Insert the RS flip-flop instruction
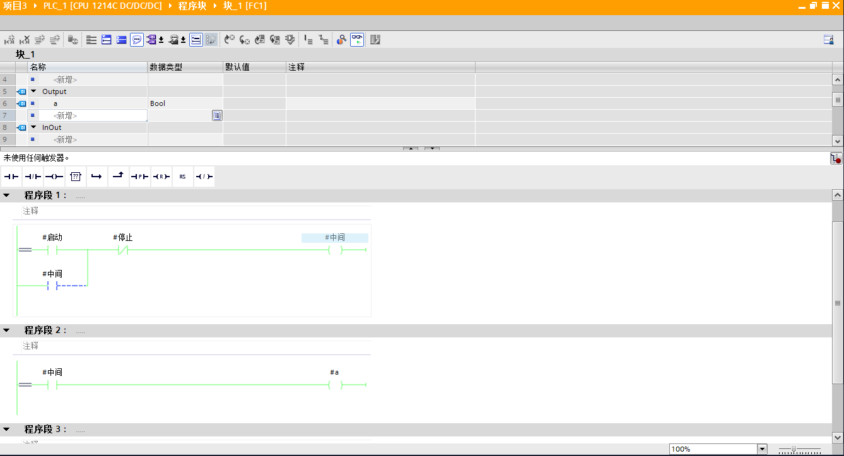 [182, 177]
